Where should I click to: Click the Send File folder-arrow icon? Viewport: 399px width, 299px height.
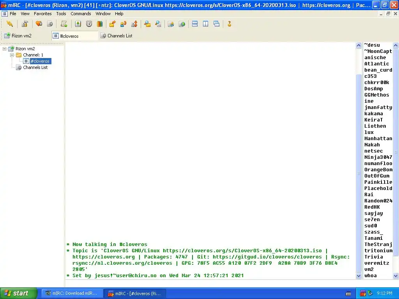(112, 24)
